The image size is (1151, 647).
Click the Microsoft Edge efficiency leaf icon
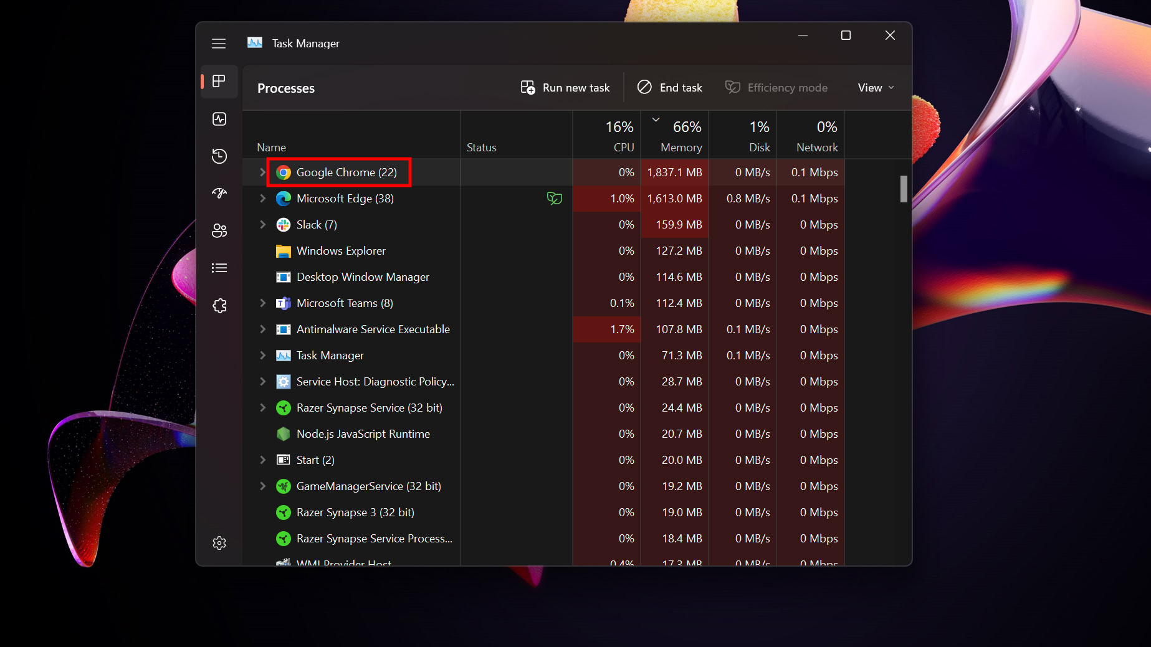tap(554, 199)
